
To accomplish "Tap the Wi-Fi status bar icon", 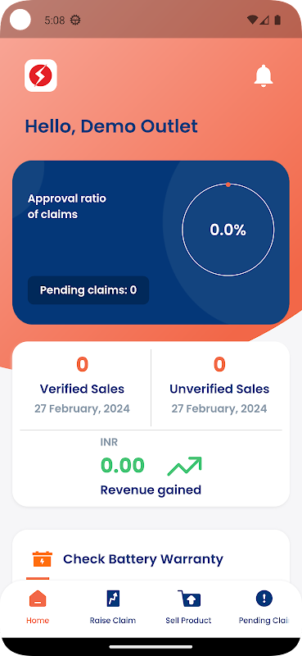I will (x=252, y=20).
